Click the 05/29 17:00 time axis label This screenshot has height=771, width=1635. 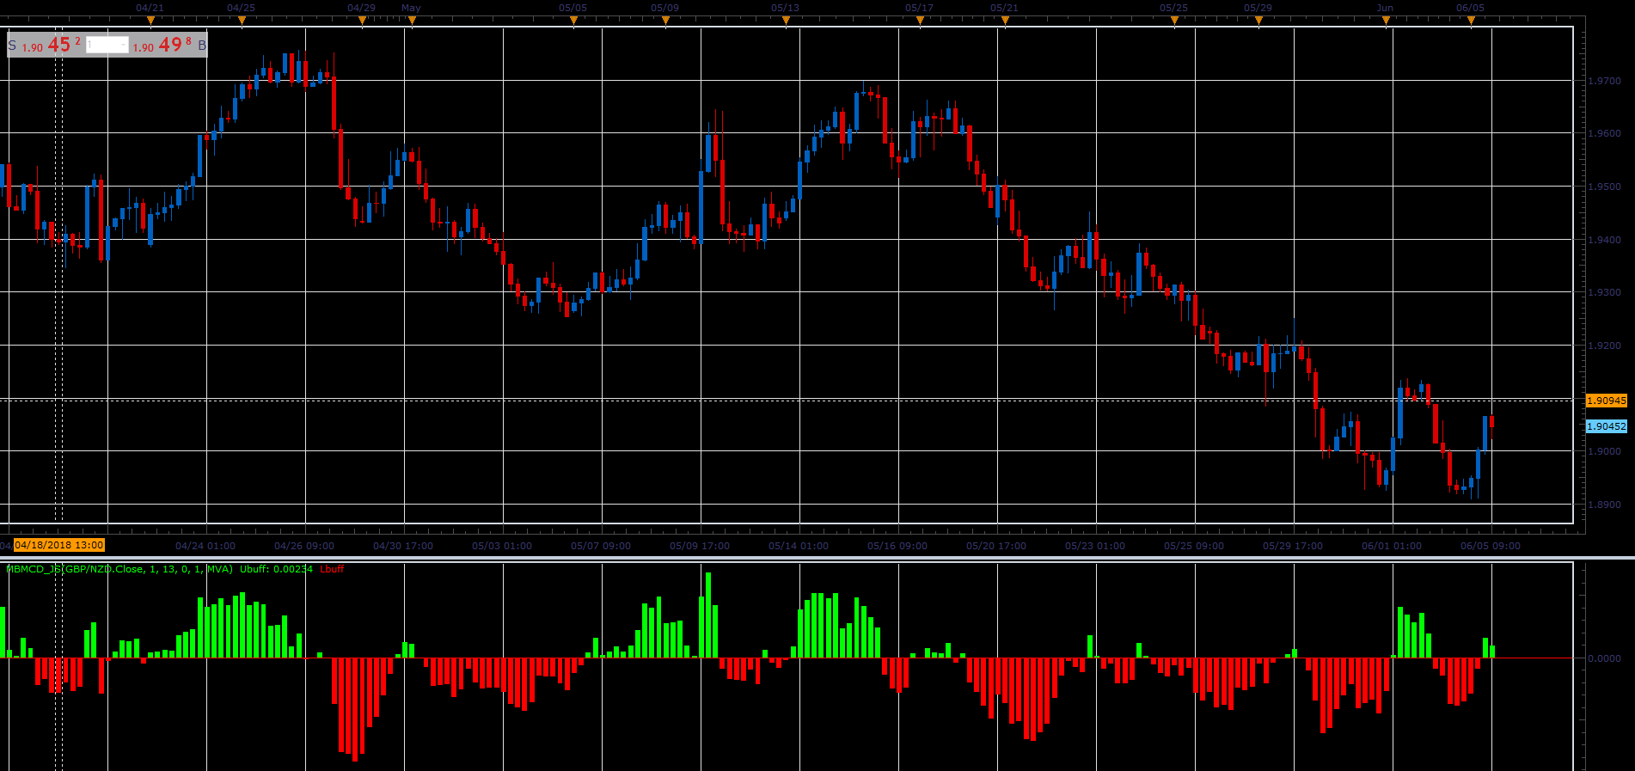(1293, 546)
